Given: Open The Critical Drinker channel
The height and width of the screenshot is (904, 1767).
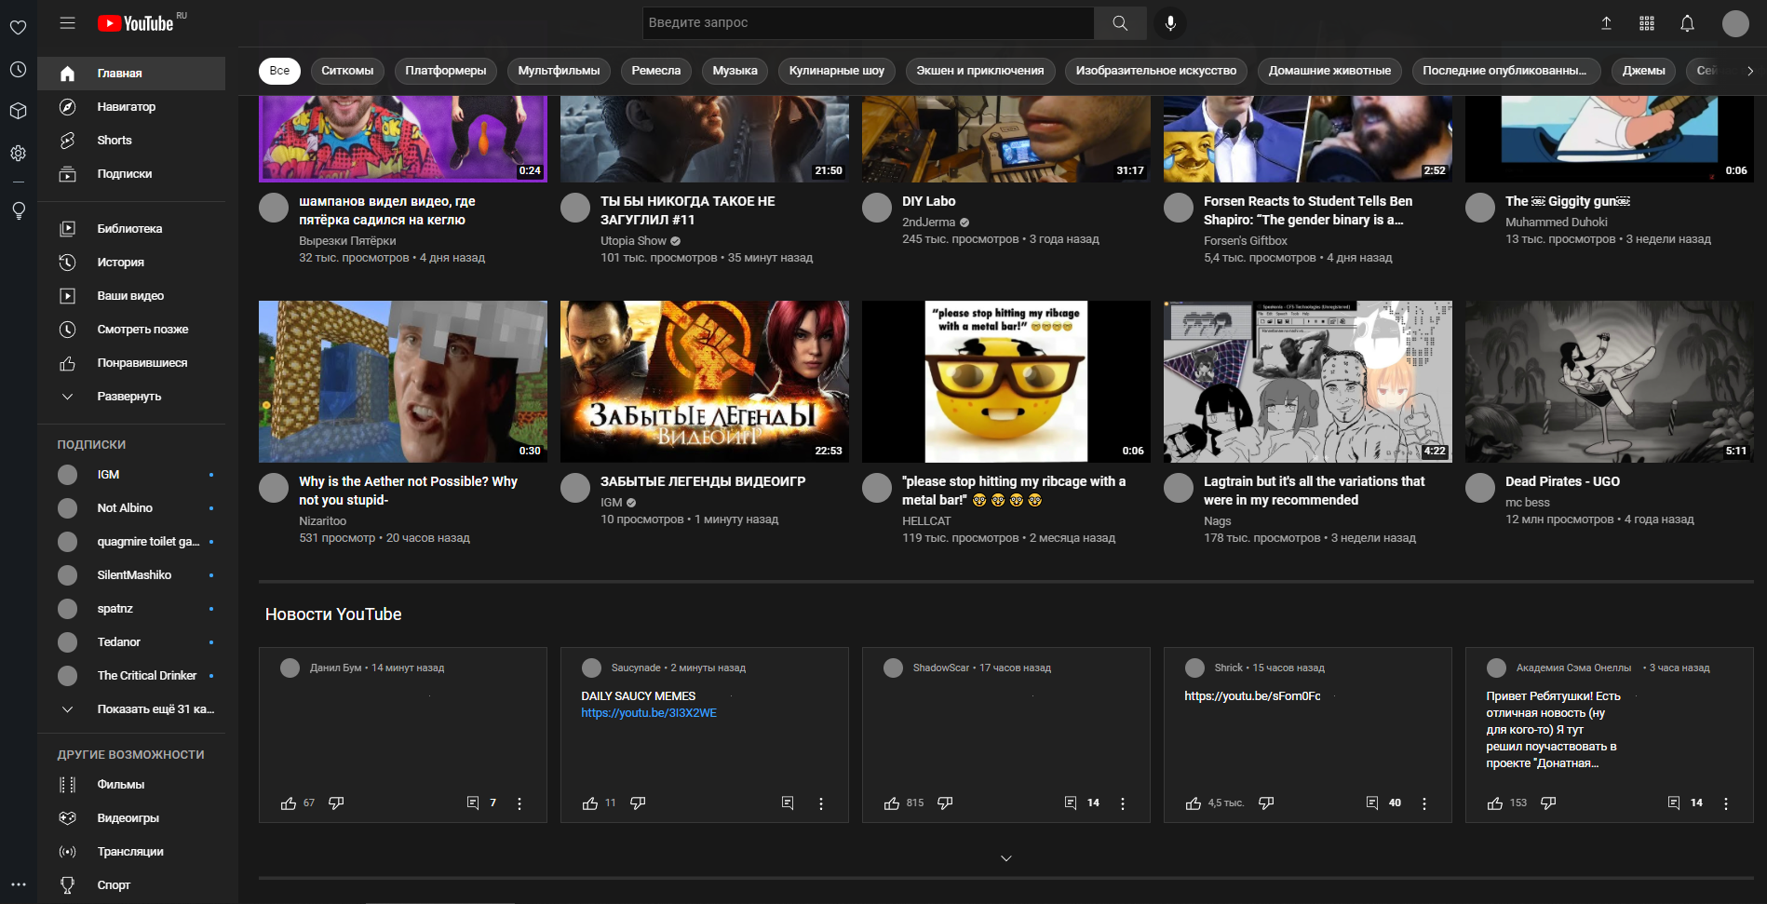Looking at the screenshot, I should coord(131,676).
